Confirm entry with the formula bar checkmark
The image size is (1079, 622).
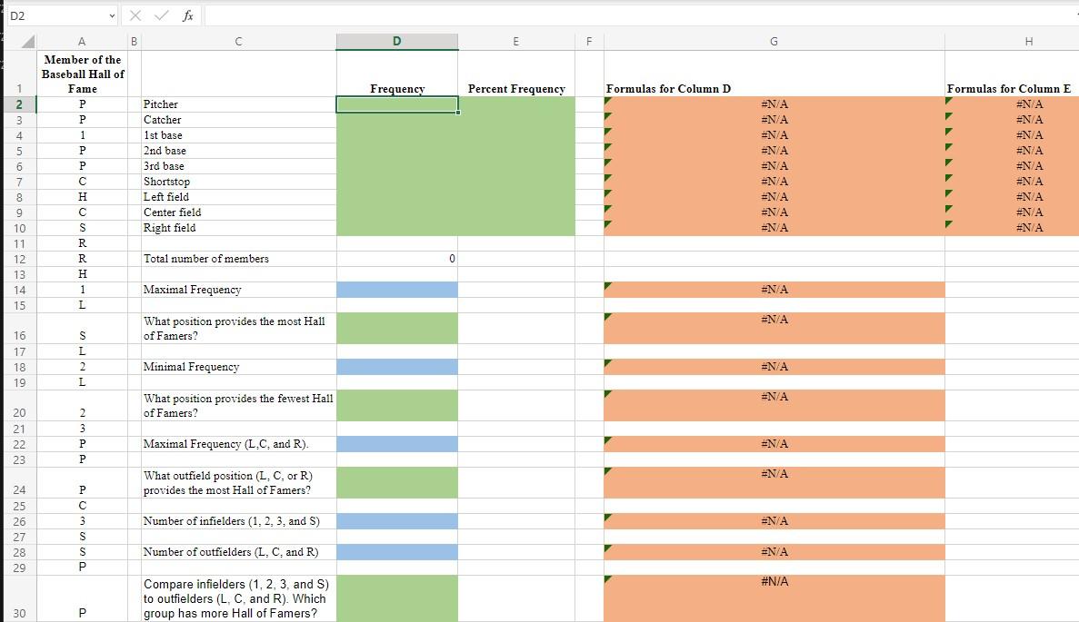pyautogui.click(x=159, y=15)
